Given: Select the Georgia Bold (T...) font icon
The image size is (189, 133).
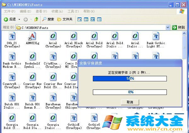Looking at the screenshot, I should tap(12, 117).
